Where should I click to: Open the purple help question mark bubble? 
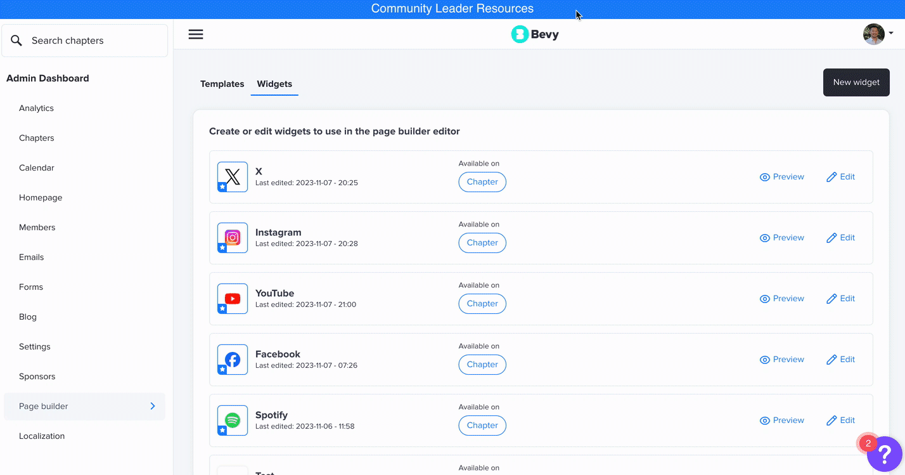[x=884, y=454]
